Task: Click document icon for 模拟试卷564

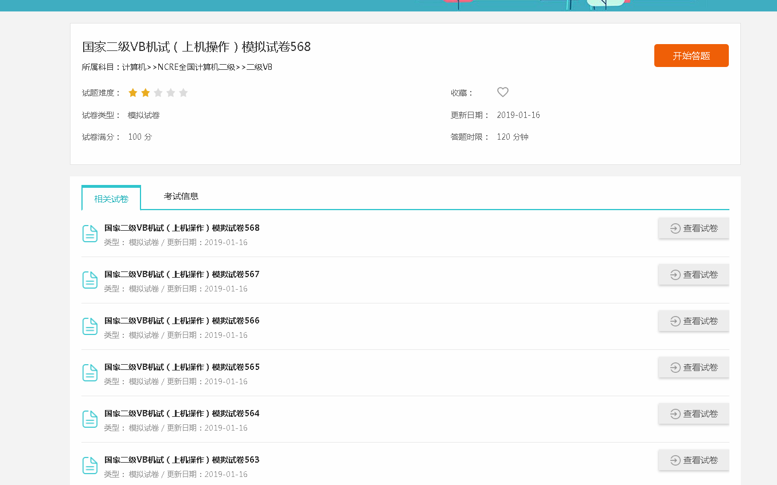Action: point(90,419)
